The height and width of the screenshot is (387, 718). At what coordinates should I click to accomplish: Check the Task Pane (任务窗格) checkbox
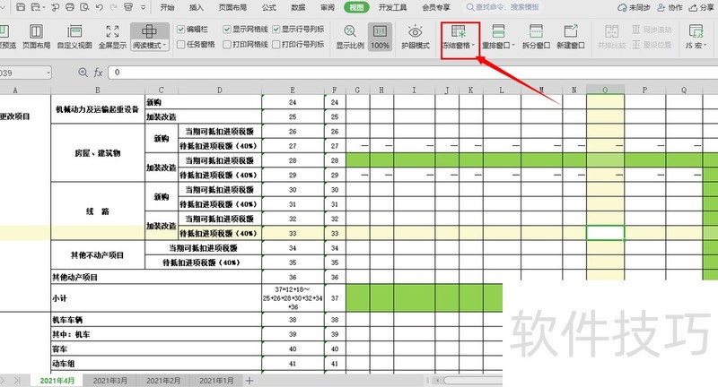tap(181, 44)
